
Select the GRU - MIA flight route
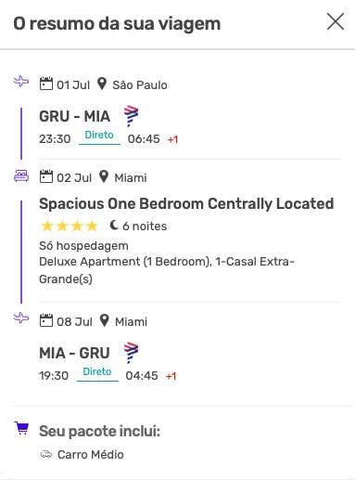(x=74, y=117)
